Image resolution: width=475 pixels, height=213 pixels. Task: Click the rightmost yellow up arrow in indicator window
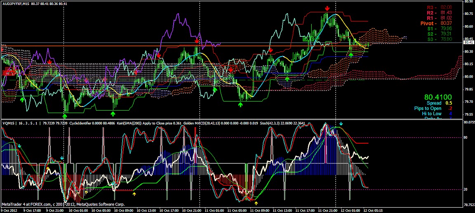coord(256,203)
